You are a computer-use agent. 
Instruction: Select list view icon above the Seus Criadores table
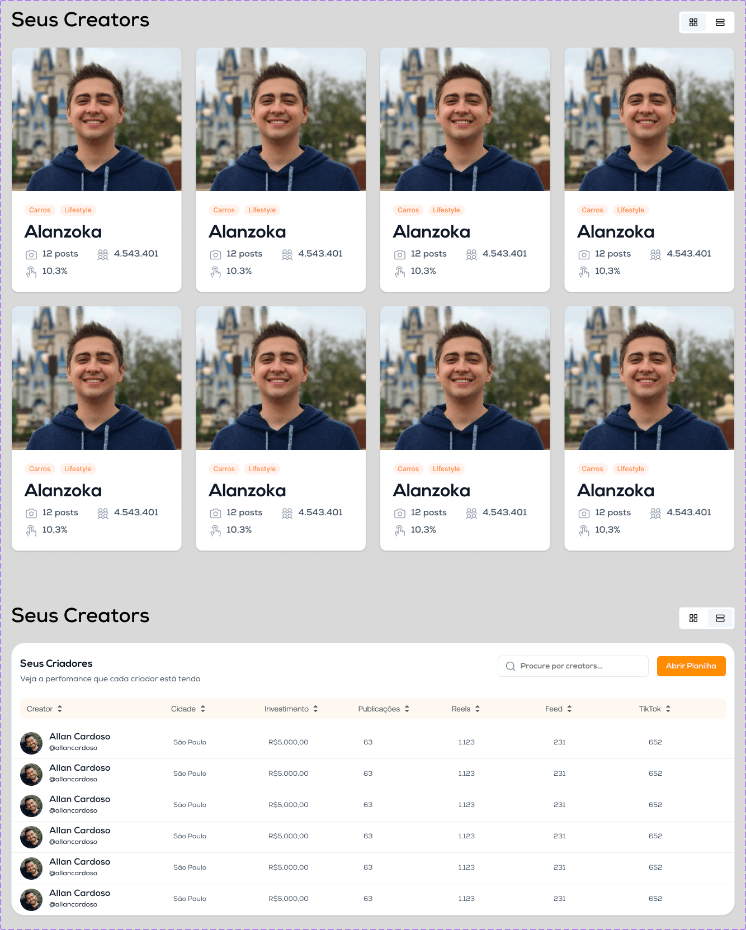[720, 618]
